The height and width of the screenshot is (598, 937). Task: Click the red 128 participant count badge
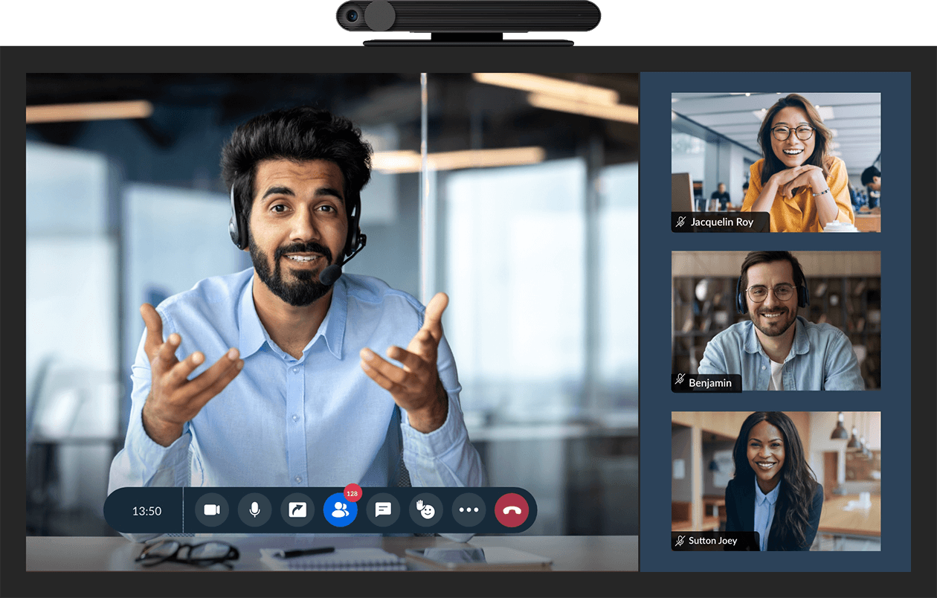(352, 493)
